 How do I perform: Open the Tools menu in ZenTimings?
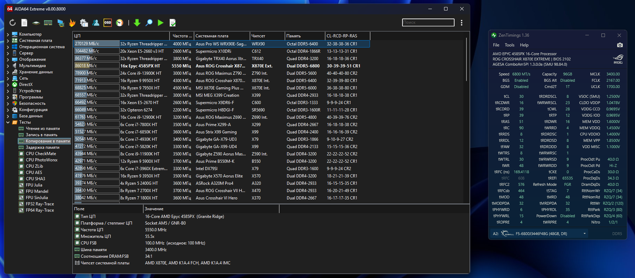pos(509,45)
